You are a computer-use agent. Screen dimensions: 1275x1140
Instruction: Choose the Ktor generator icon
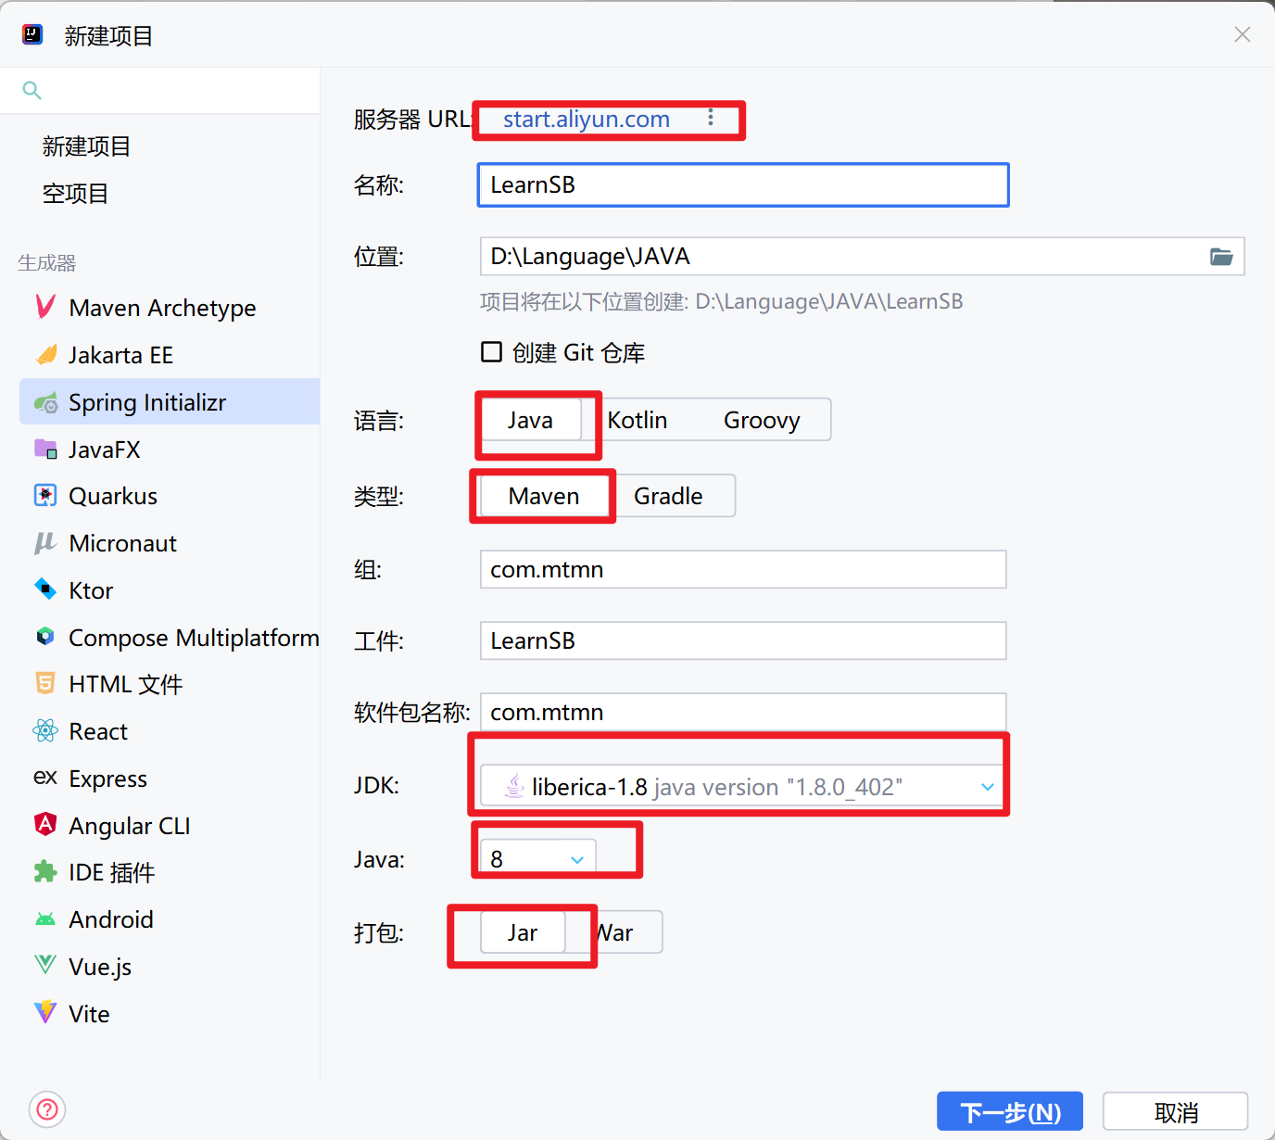44,589
